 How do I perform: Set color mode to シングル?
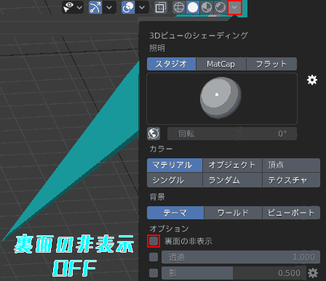(175, 180)
